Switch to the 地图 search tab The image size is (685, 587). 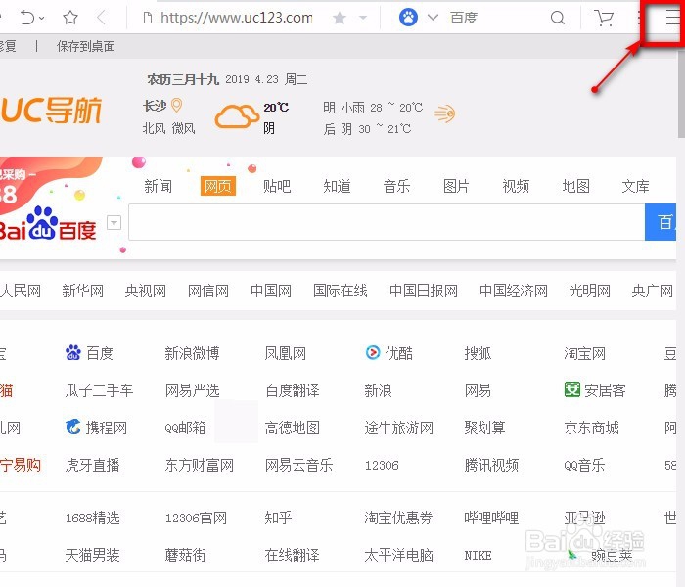[x=575, y=186]
